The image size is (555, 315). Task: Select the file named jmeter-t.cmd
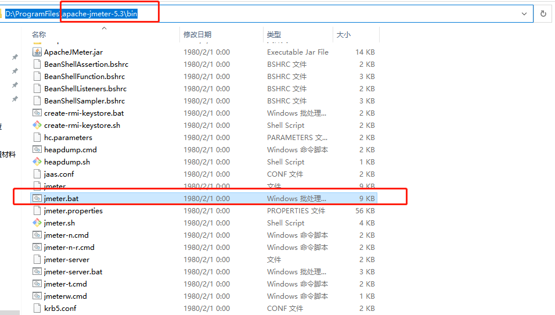pyautogui.click(x=66, y=284)
